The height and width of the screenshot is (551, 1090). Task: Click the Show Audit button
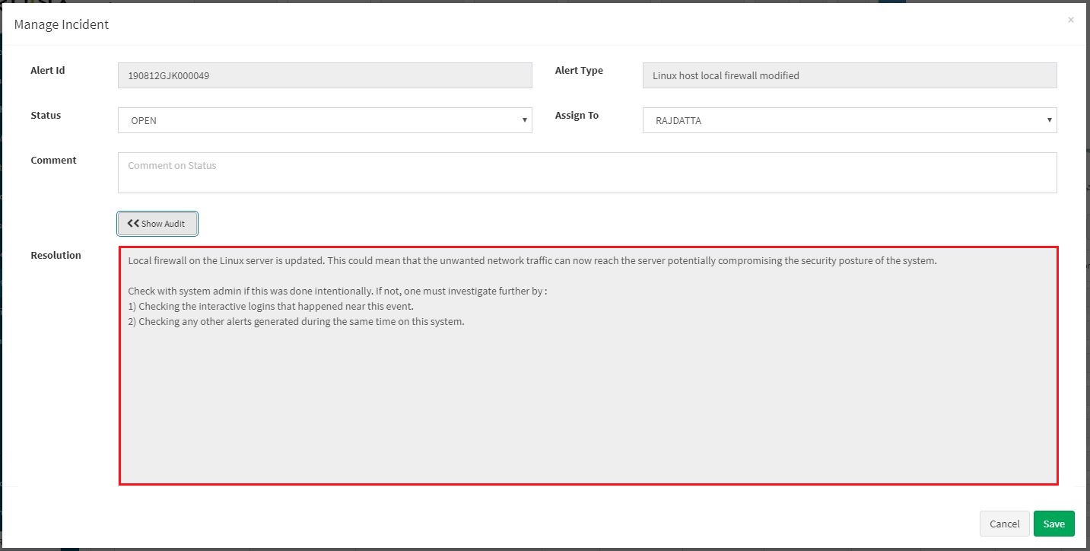157,224
